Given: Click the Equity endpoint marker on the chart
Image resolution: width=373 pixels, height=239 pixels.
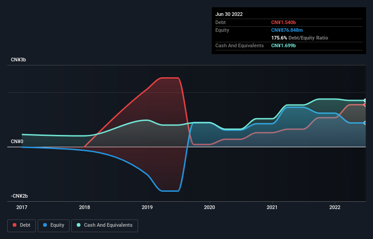Looking at the screenshot, I should click(x=365, y=123).
